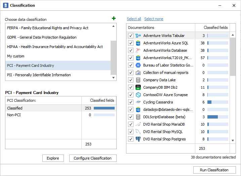The height and width of the screenshot is (176, 241).
Task: Click the Classified fields bar for Classified row
Action: point(104,108)
